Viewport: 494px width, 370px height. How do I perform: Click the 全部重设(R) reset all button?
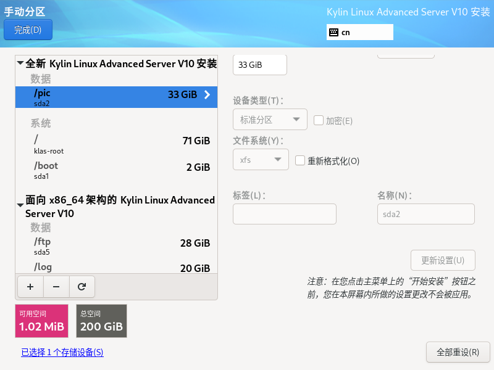pyautogui.click(x=458, y=352)
